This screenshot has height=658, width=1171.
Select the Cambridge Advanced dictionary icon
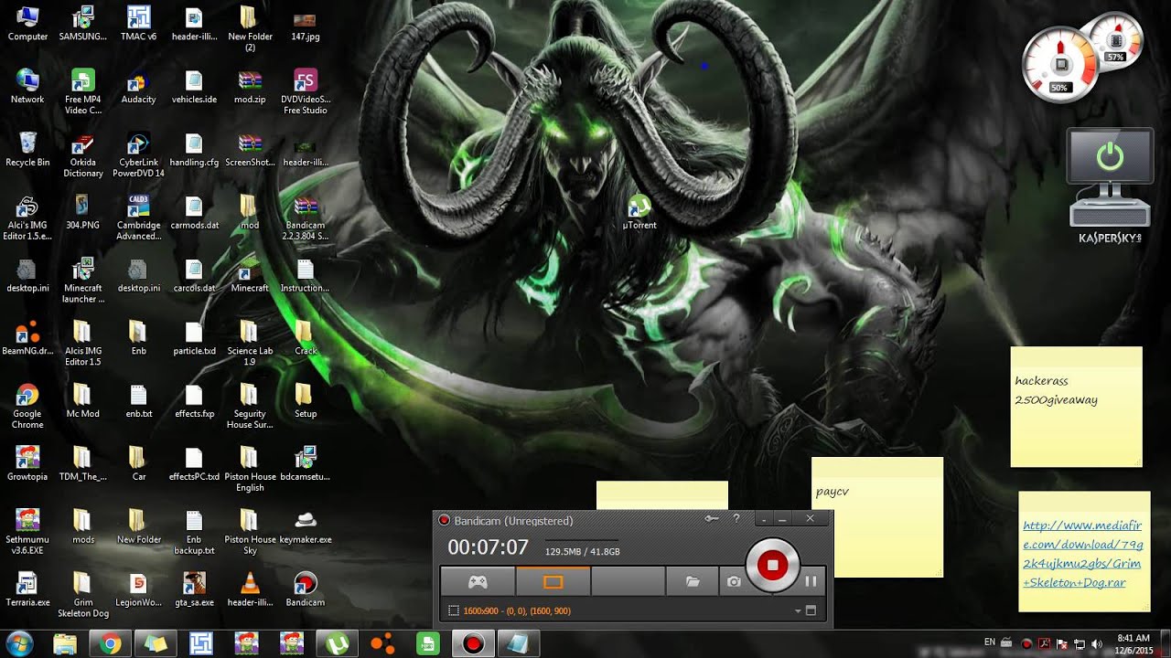(138, 218)
